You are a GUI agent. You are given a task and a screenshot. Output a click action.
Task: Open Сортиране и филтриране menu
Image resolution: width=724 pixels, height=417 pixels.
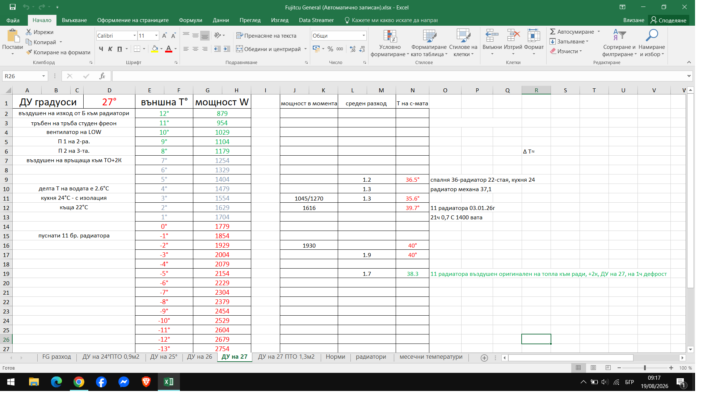coord(619,43)
